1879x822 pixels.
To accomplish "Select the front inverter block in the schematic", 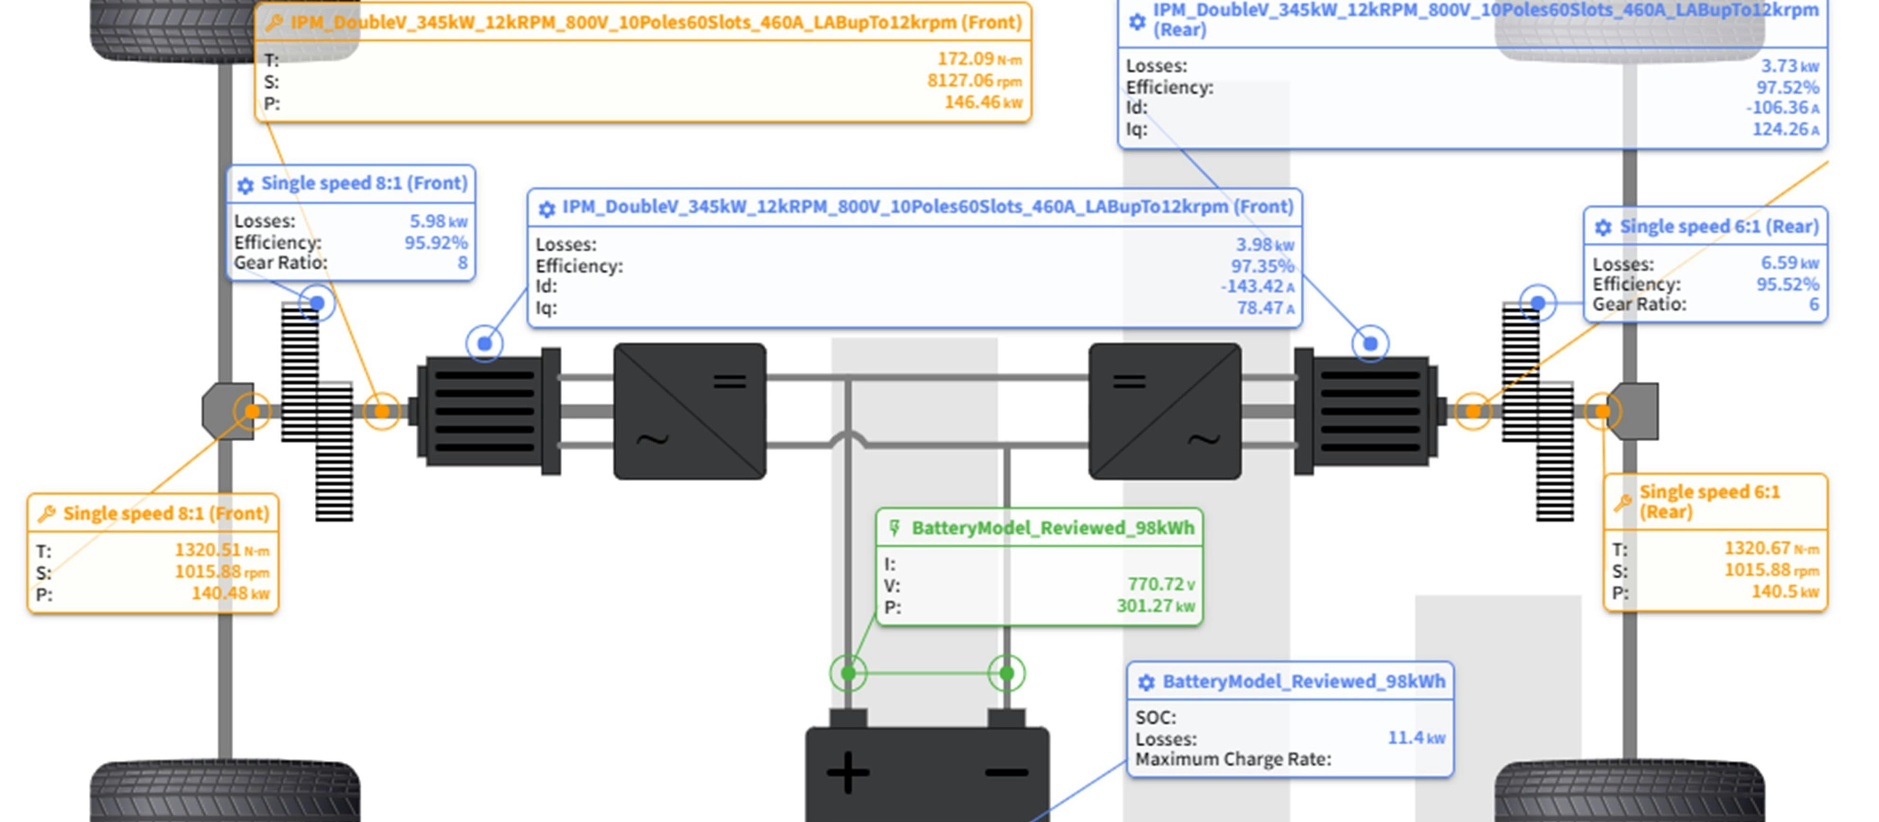I will pos(689,412).
